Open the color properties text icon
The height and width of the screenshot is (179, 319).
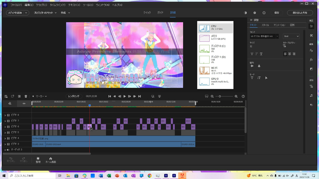tap(284, 46)
